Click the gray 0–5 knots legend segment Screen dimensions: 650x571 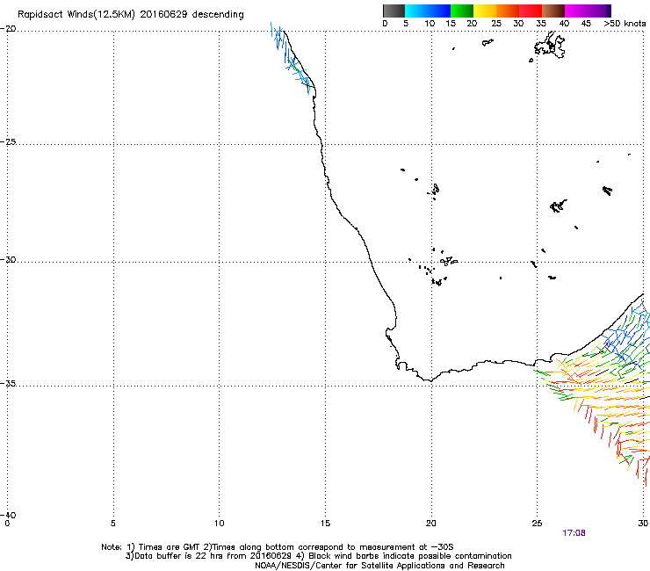pyautogui.click(x=394, y=11)
